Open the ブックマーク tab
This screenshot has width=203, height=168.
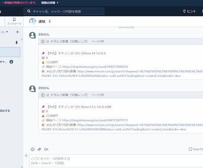[x=14, y=21]
